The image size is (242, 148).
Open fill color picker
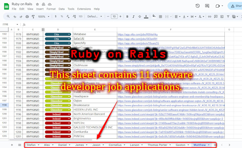click(x=154, y=16)
